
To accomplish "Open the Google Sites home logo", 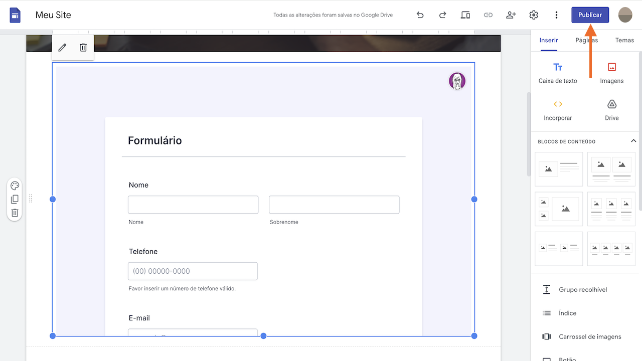I will pyautogui.click(x=15, y=15).
